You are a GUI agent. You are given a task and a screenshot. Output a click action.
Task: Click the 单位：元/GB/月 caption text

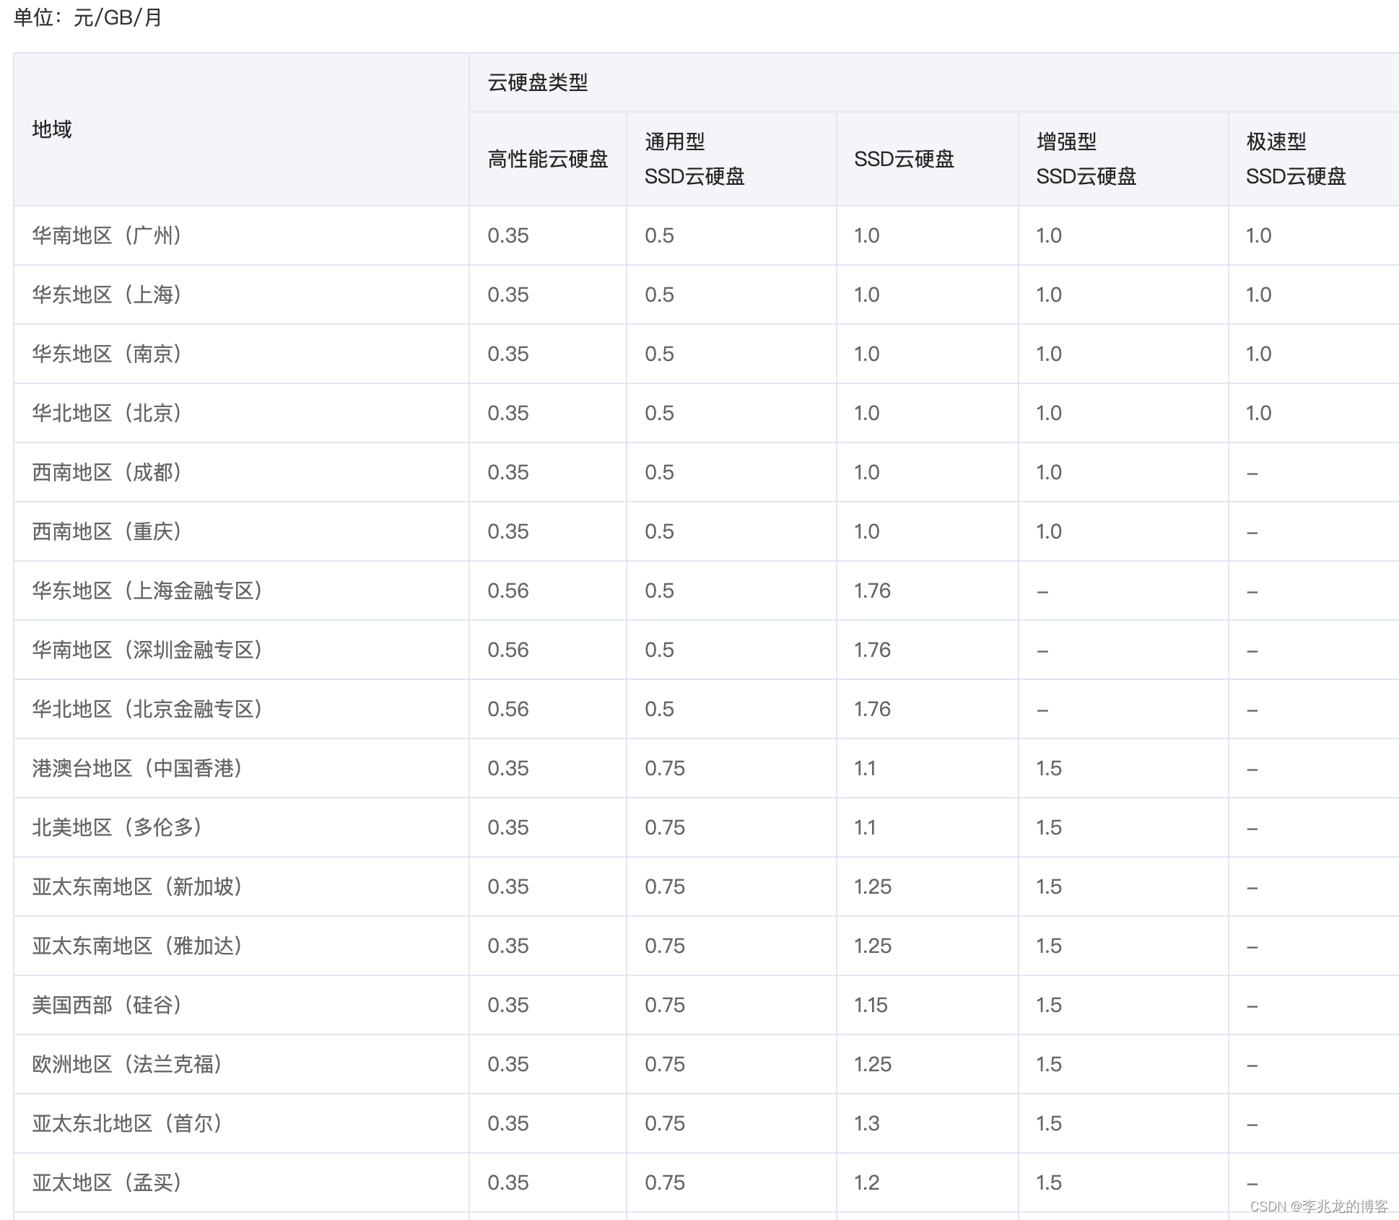click(88, 17)
